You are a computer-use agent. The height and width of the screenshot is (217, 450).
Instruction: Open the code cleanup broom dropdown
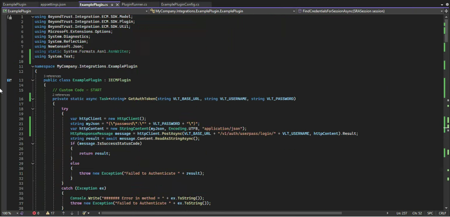coord(86,213)
